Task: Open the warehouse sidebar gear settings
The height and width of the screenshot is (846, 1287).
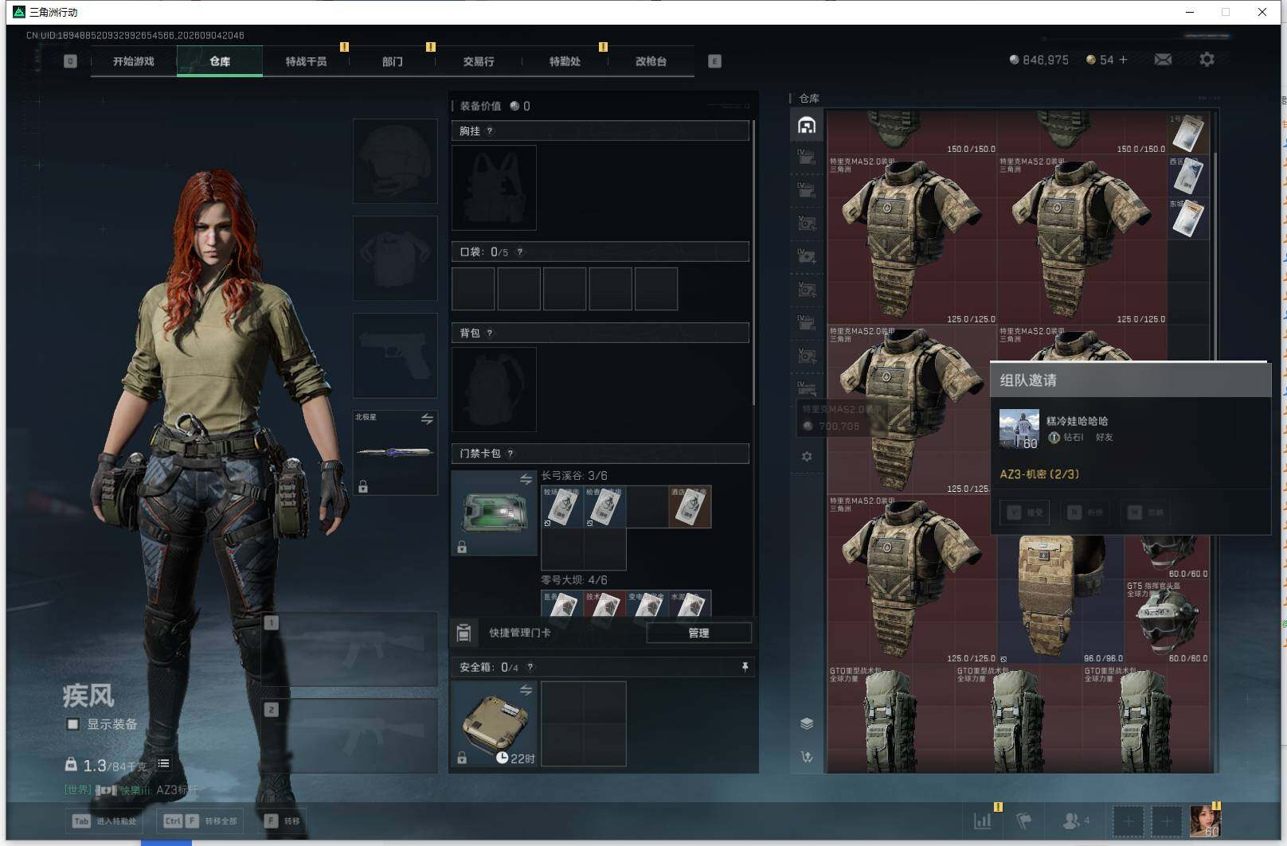Action: (x=807, y=456)
